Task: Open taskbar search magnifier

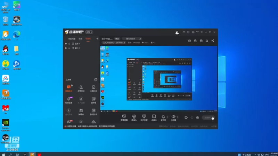Action: tap(10, 154)
